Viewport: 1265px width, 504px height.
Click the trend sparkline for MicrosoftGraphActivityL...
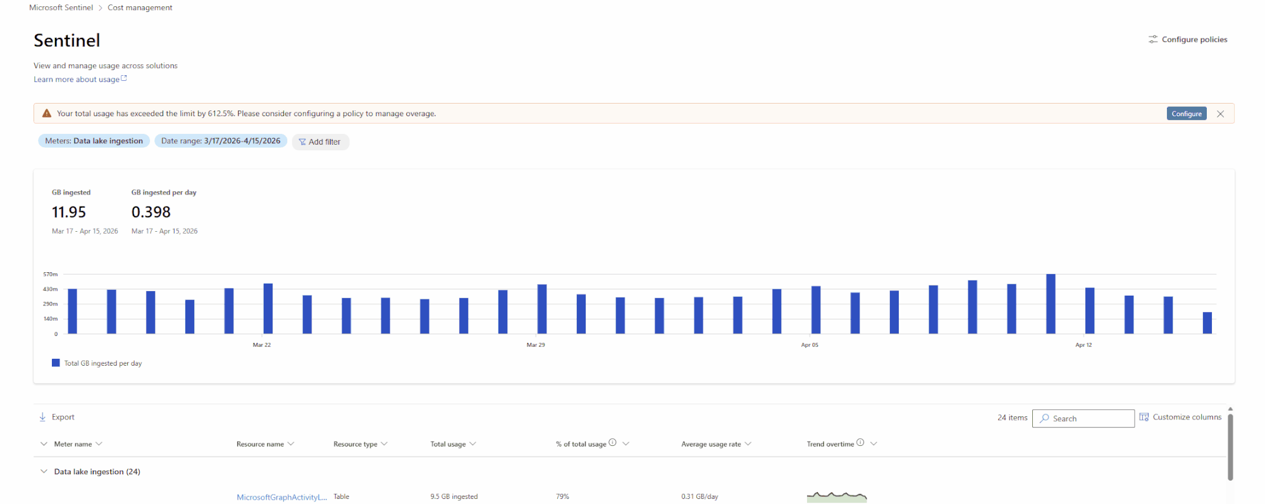(x=837, y=497)
